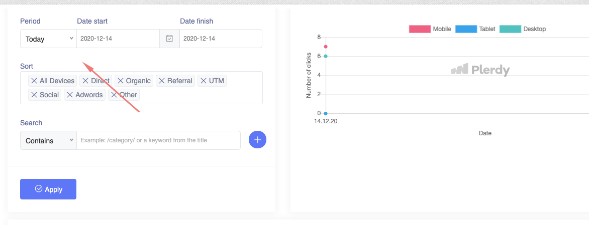Open the Period dropdown set to Today
589x225 pixels.
pos(48,39)
